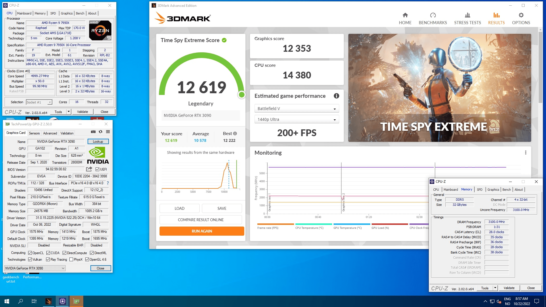Click the info icon next to Best score
546x307 pixels.
235,134
